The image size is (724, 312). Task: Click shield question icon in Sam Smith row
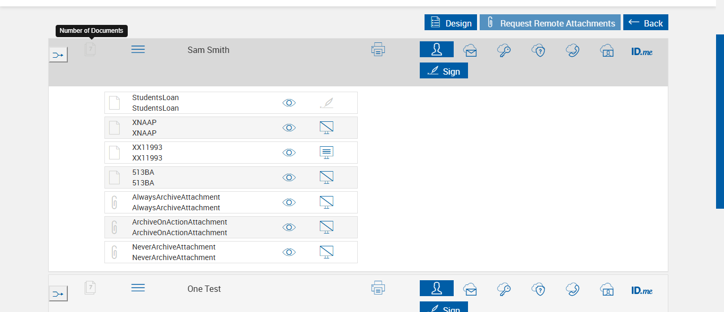538,50
